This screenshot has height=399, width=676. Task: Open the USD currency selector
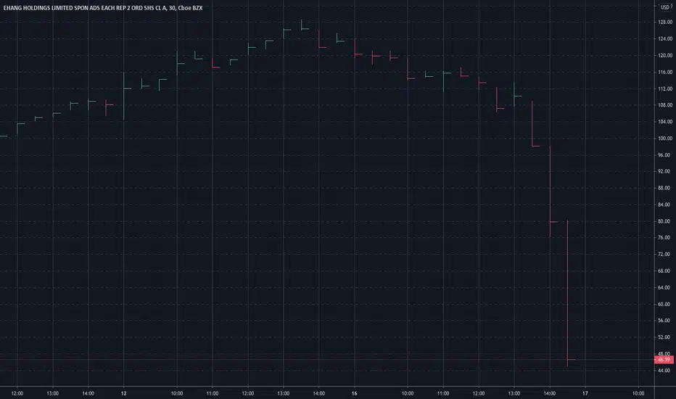tap(665, 7)
